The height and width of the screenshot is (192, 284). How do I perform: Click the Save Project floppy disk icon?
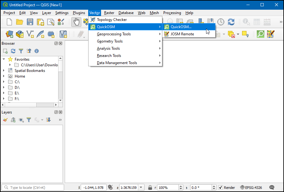[x=30, y=22]
